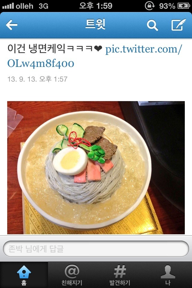The height and width of the screenshot is (288, 192).
Task: Tap the 트윗 header title
Action: coord(95,24)
